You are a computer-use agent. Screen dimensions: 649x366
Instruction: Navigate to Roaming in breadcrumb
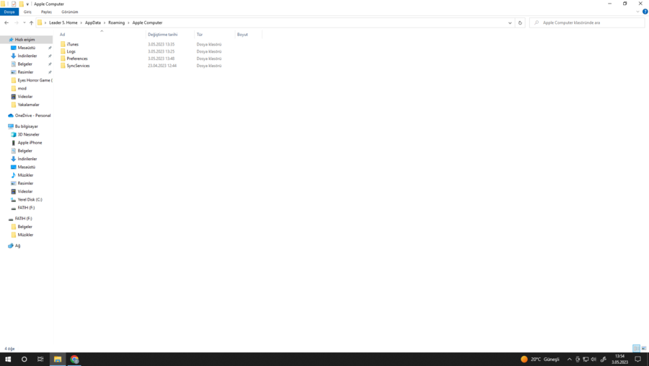[x=116, y=23]
